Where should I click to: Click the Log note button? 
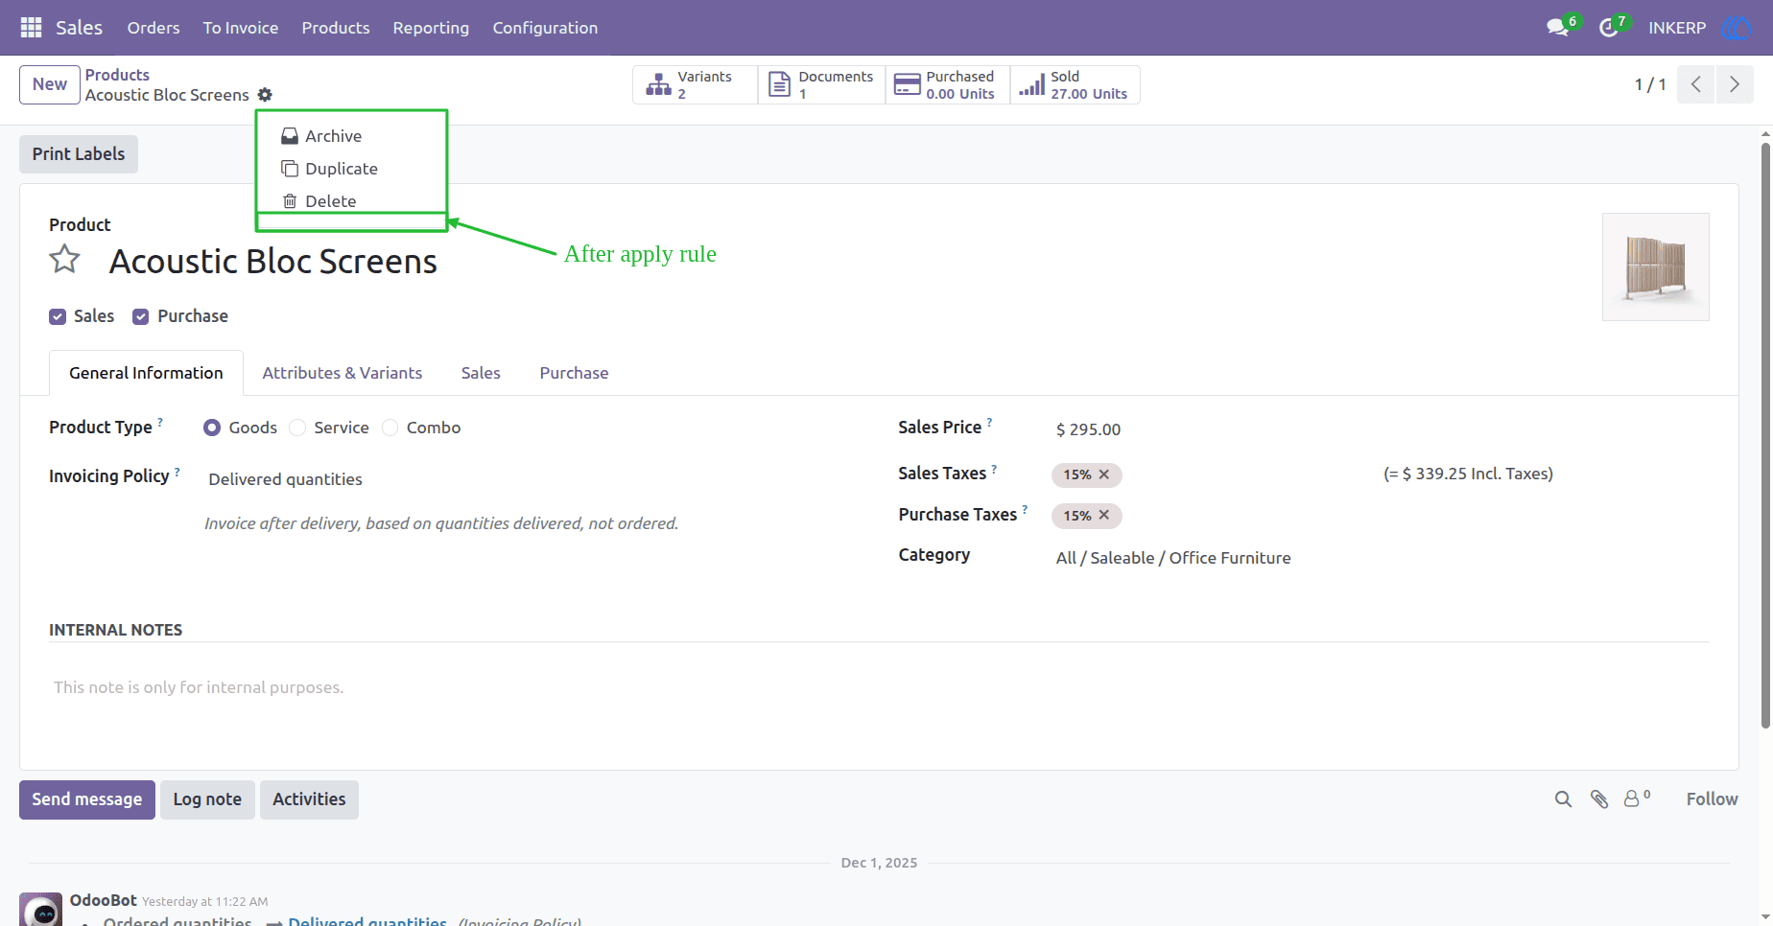[x=207, y=799]
